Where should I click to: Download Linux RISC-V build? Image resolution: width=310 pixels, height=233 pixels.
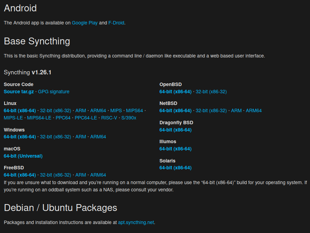(x=109, y=118)
